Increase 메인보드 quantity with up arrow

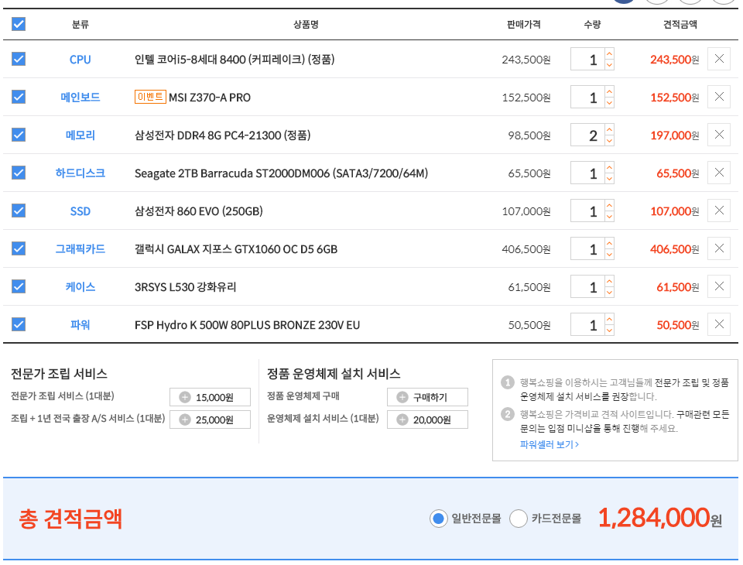click(x=609, y=91)
